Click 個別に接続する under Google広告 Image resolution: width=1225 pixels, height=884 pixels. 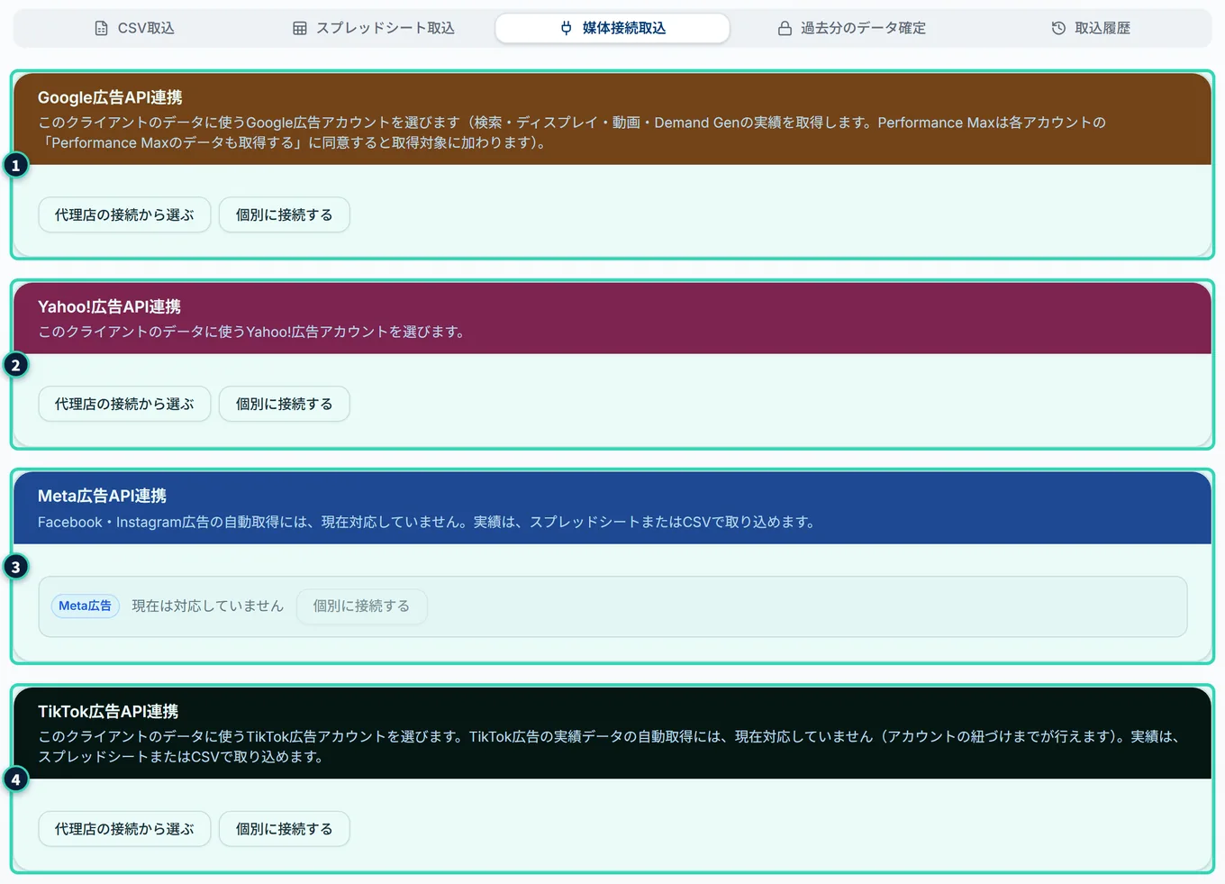click(285, 214)
